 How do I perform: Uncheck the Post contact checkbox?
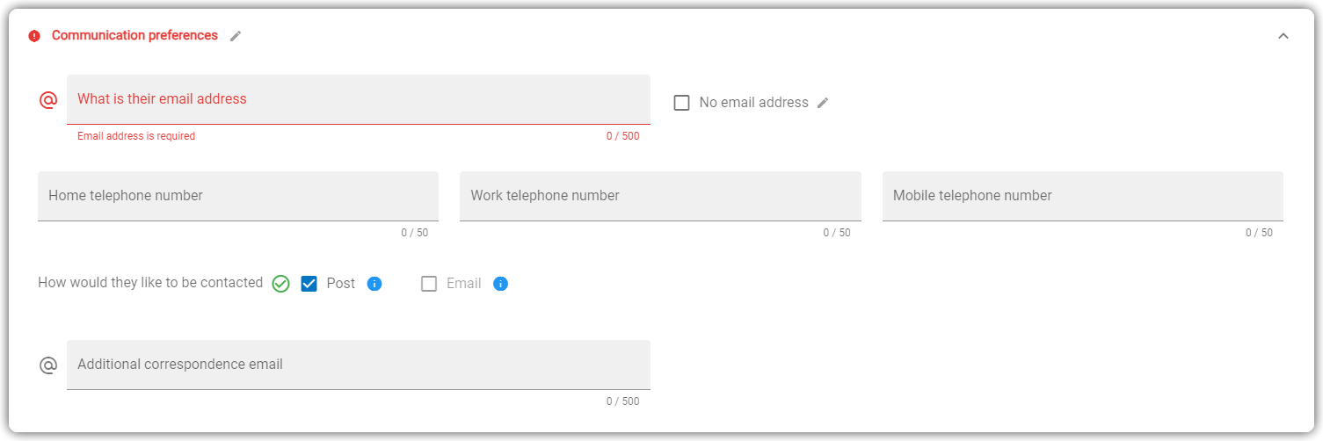309,284
